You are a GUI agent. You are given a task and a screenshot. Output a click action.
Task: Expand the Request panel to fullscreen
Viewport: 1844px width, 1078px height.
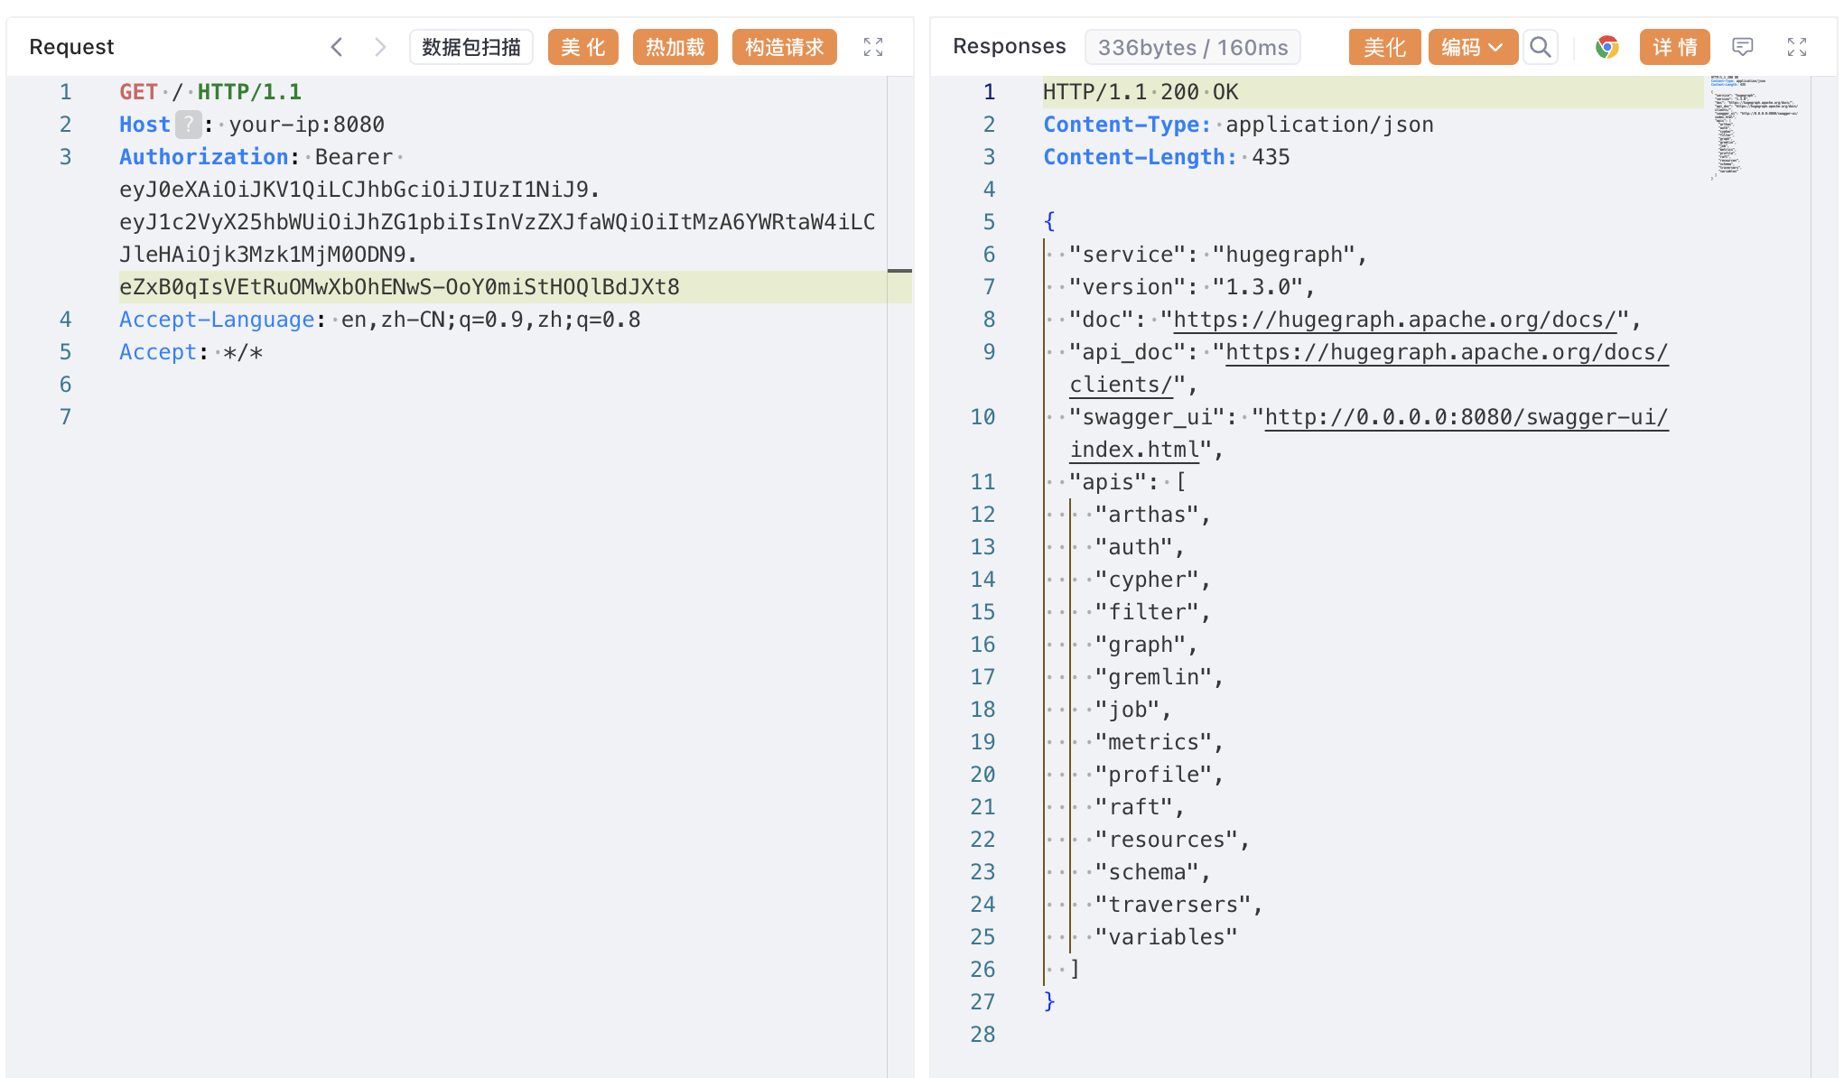coord(872,47)
